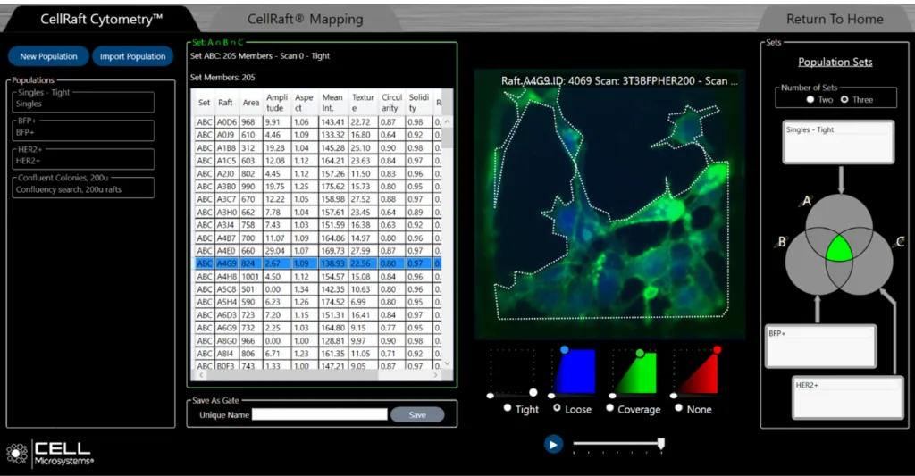The width and height of the screenshot is (915, 476).
Task: Sort table by Texture column header
Action: click(363, 103)
